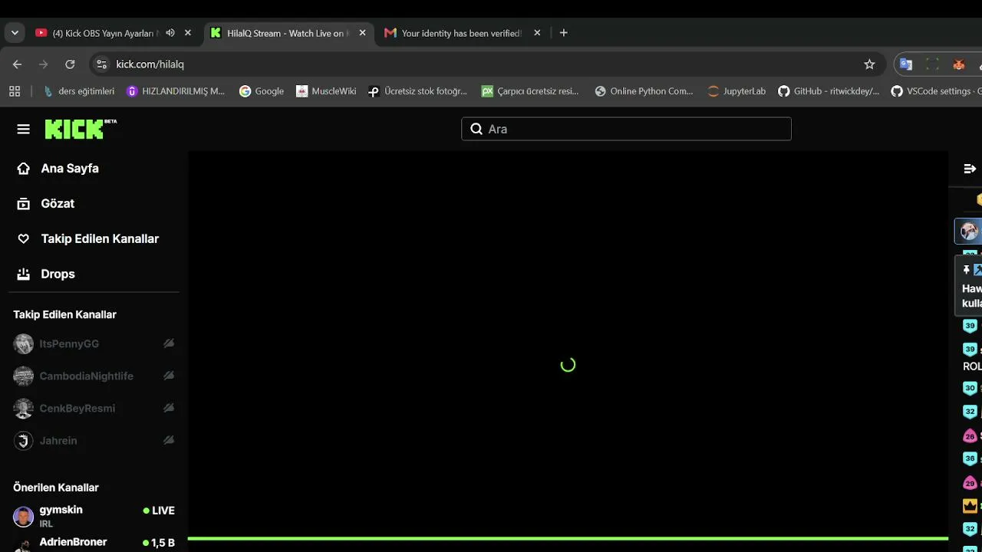Go to Ana Sayfa in the sidebar
The height and width of the screenshot is (552, 982).
[70, 168]
